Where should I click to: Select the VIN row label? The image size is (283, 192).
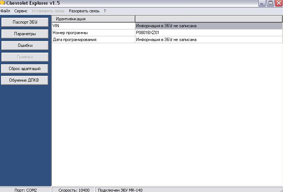[x=93, y=26]
